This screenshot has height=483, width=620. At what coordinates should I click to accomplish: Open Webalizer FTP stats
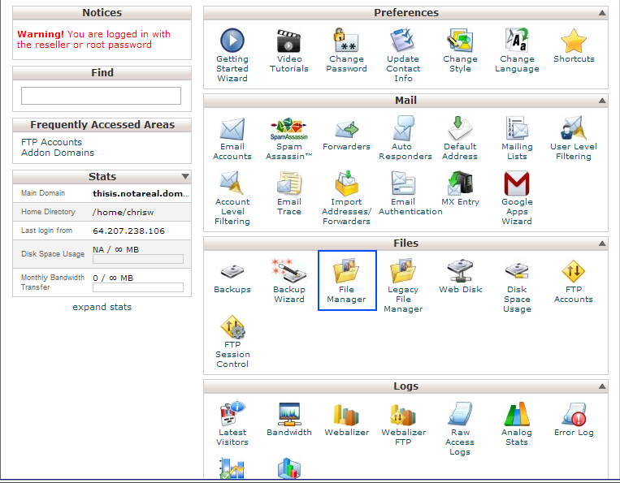[x=403, y=425]
